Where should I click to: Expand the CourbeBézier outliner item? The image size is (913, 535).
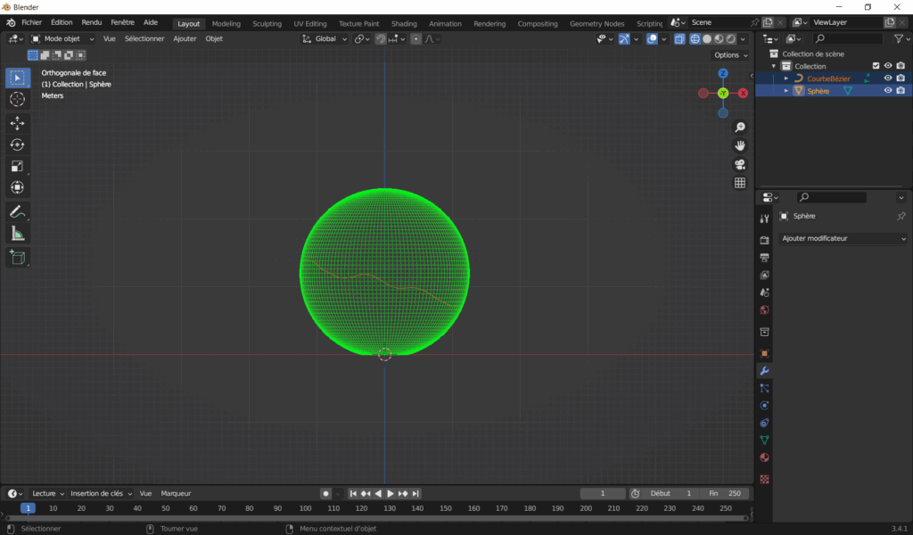pyautogui.click(x=786, y=78)
